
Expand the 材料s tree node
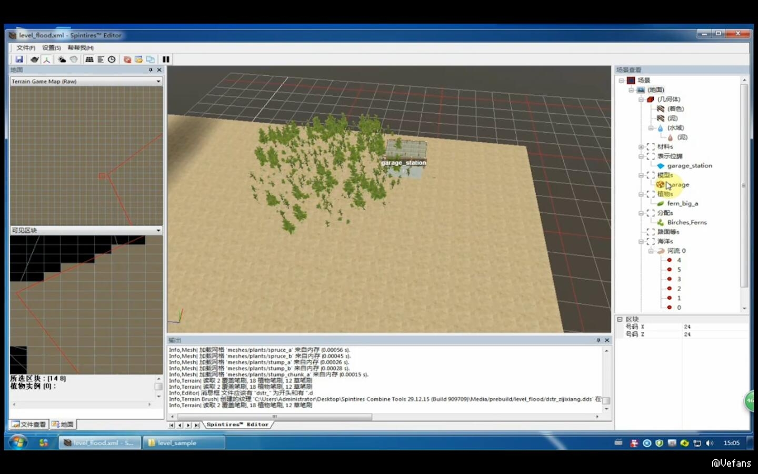click(x=641, y=147)
